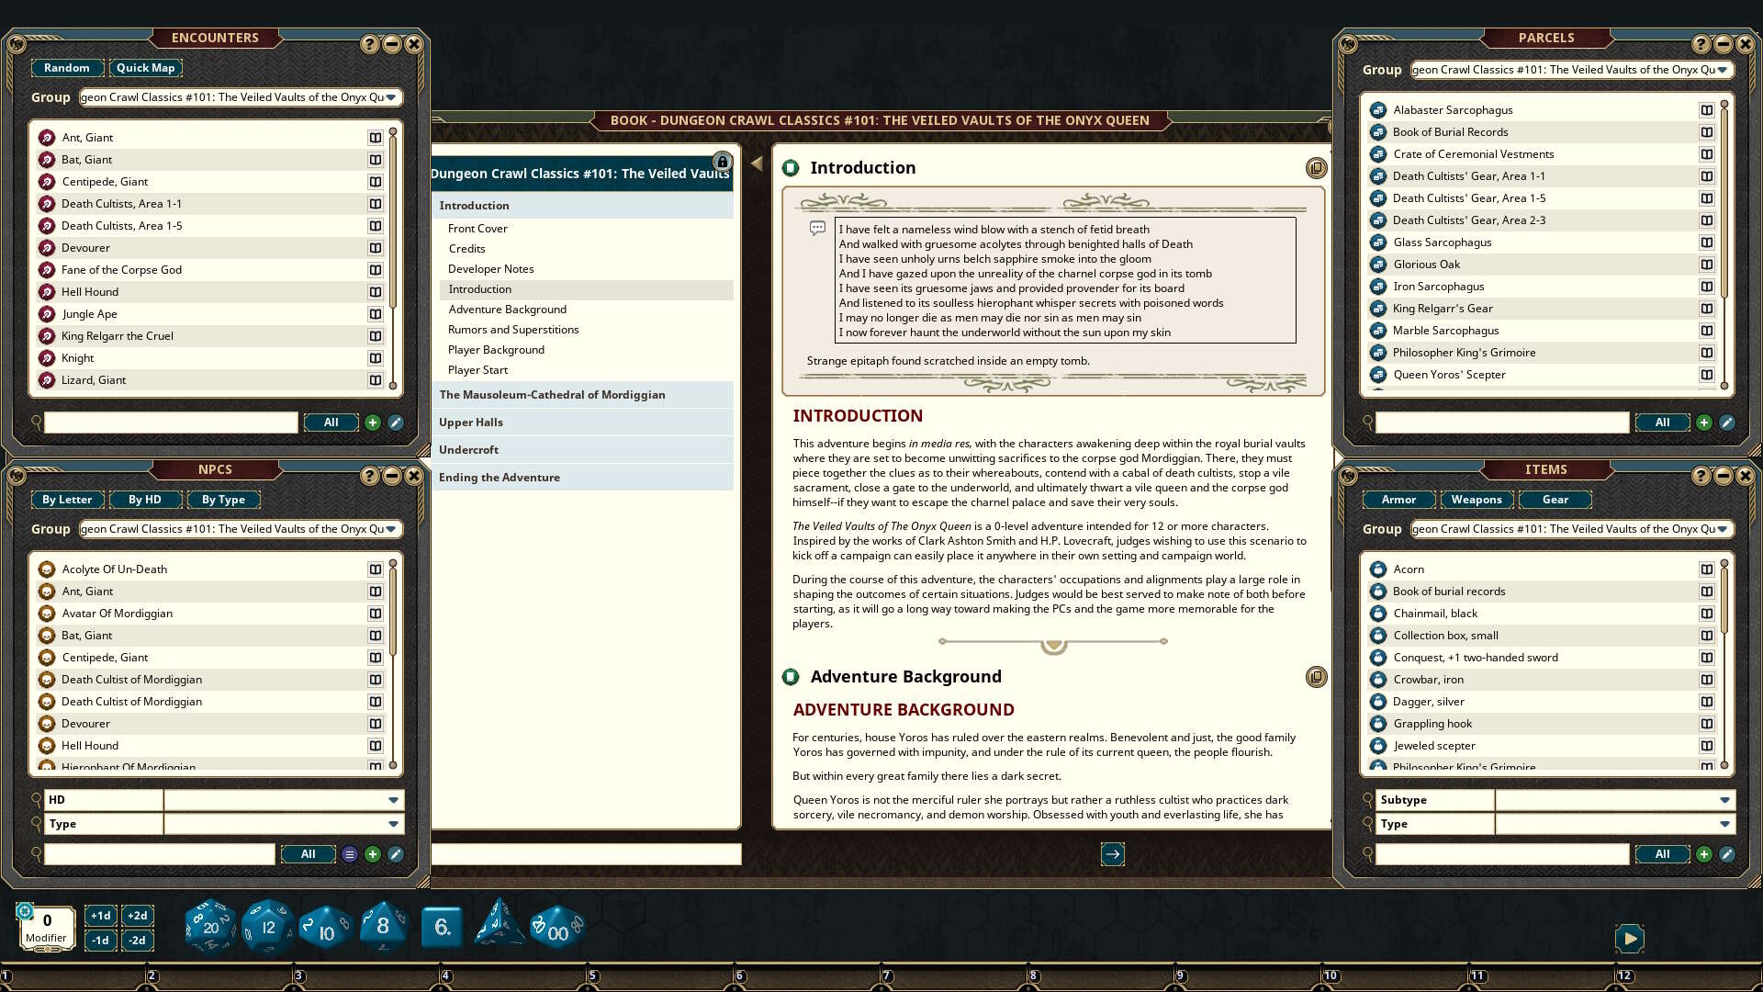Click the speech bubble icon beside the epitaph verse

pyautogui.click(x=816, y=229)
